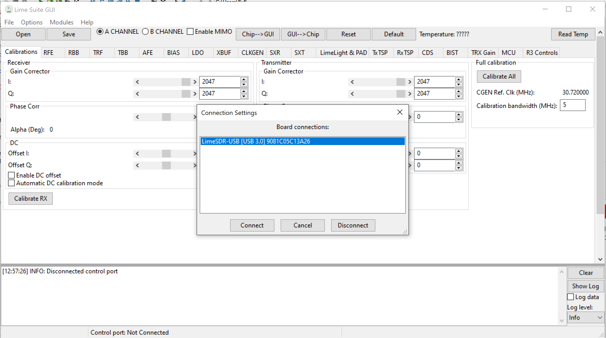Enable MIMO checkbox
Screen dimensions: 606x338
coord(190,32)
